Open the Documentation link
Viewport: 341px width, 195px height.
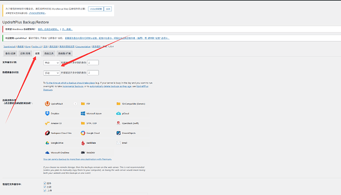pos(83,46)
